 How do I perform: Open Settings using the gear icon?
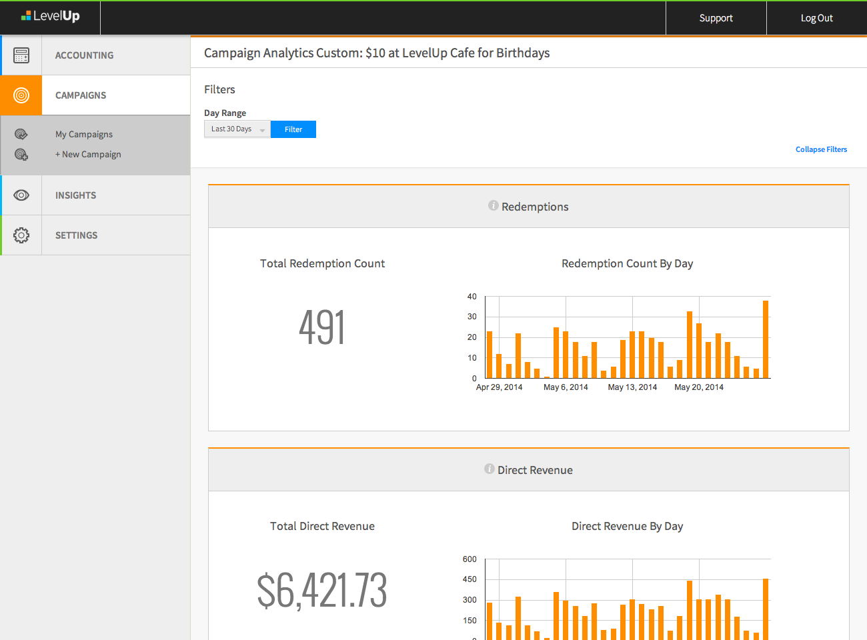click(21, 235)
